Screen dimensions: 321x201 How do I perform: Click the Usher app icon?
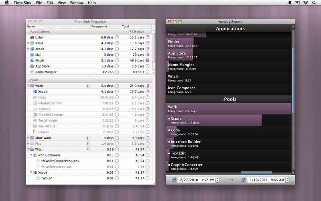pyautogui.click(x=31, y=37)
